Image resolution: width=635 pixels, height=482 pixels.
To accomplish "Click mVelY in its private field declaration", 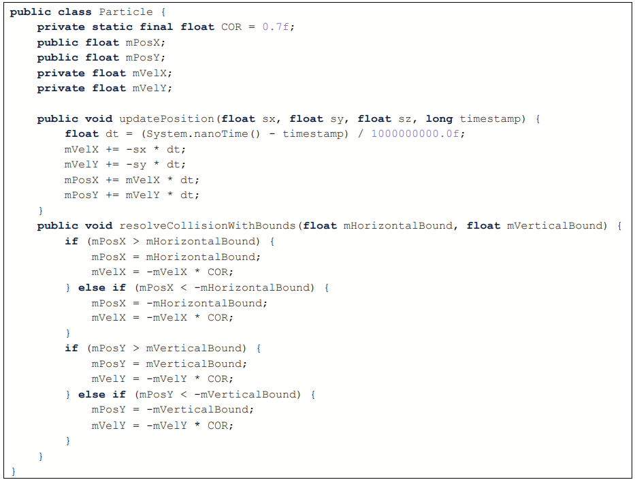I will point(153,88).
